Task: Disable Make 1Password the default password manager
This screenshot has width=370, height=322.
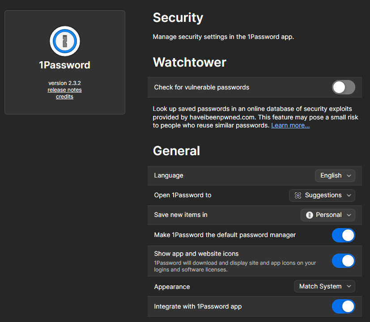Action: pos(343,235)
